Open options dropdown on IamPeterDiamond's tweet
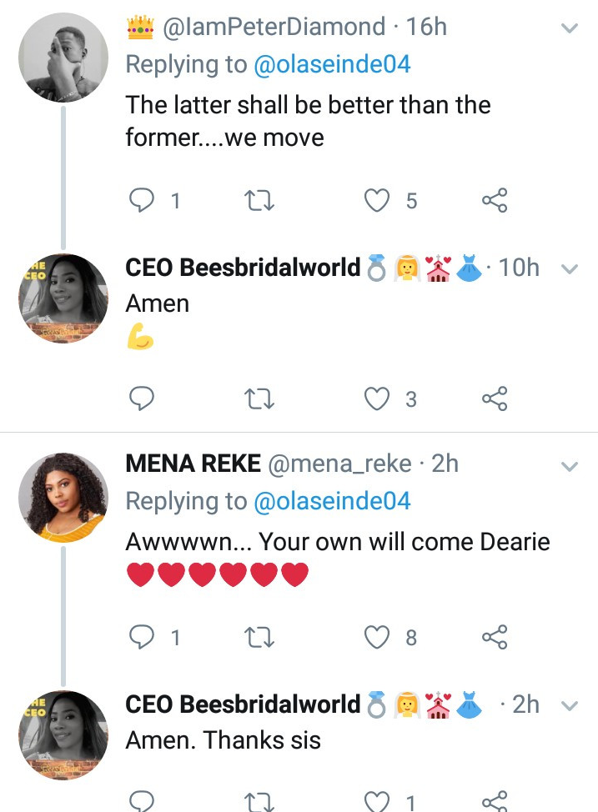Image resolution: width=598 pixels, height=812 pixels. [x=570, y=28]
